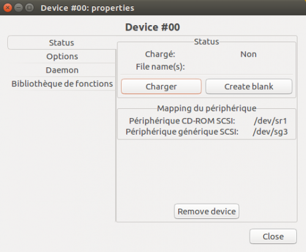Click the Périphérique générique SCSI label
The width and height of the screenshot is (306, 252).
[182, 132]
